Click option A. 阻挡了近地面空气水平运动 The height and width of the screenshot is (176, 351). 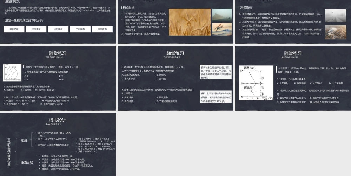(x=291, y=98)
